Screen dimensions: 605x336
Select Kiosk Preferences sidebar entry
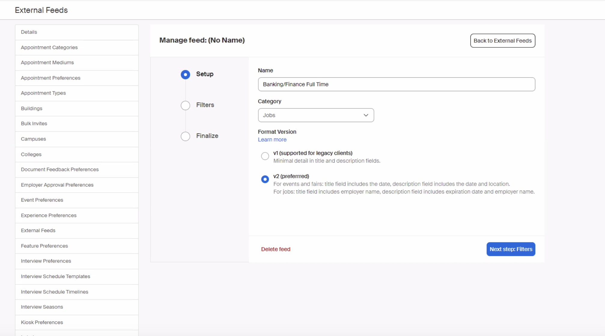42,322
